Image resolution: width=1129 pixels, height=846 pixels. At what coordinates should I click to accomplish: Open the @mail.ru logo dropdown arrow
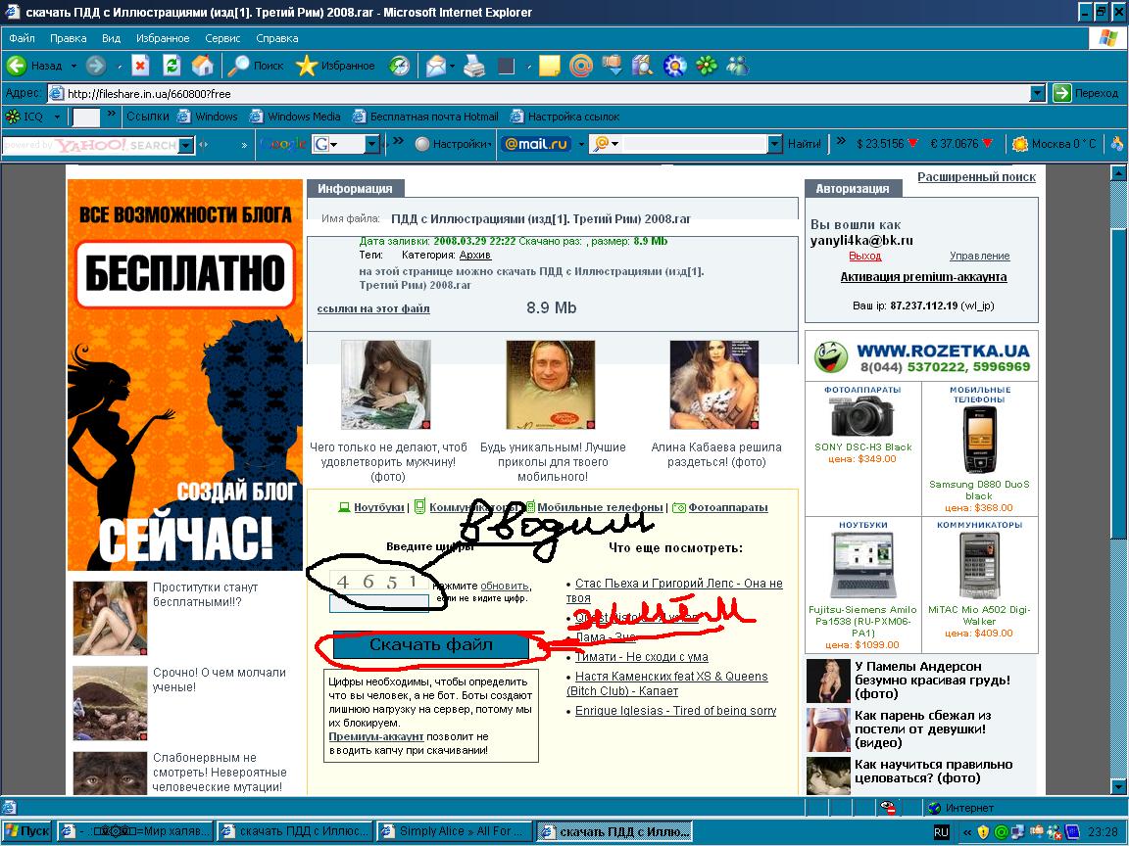click(581, 144)
